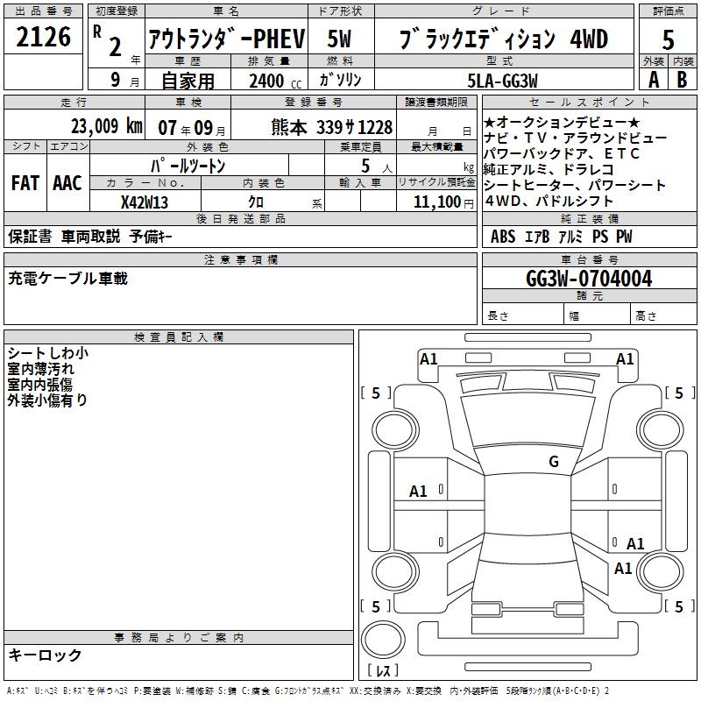Click door shape value 5W
The image size is (701, 701).
(339, 39)
